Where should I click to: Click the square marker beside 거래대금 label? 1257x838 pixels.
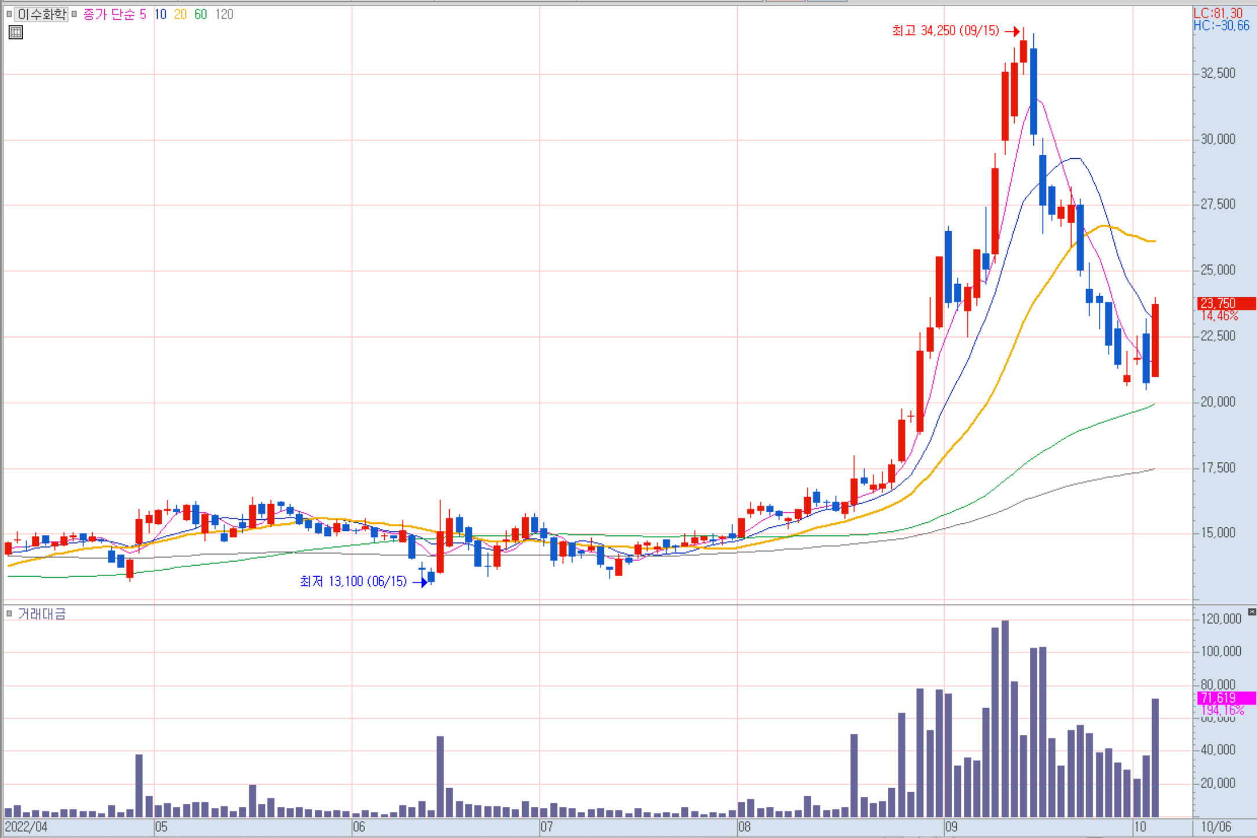9,613
